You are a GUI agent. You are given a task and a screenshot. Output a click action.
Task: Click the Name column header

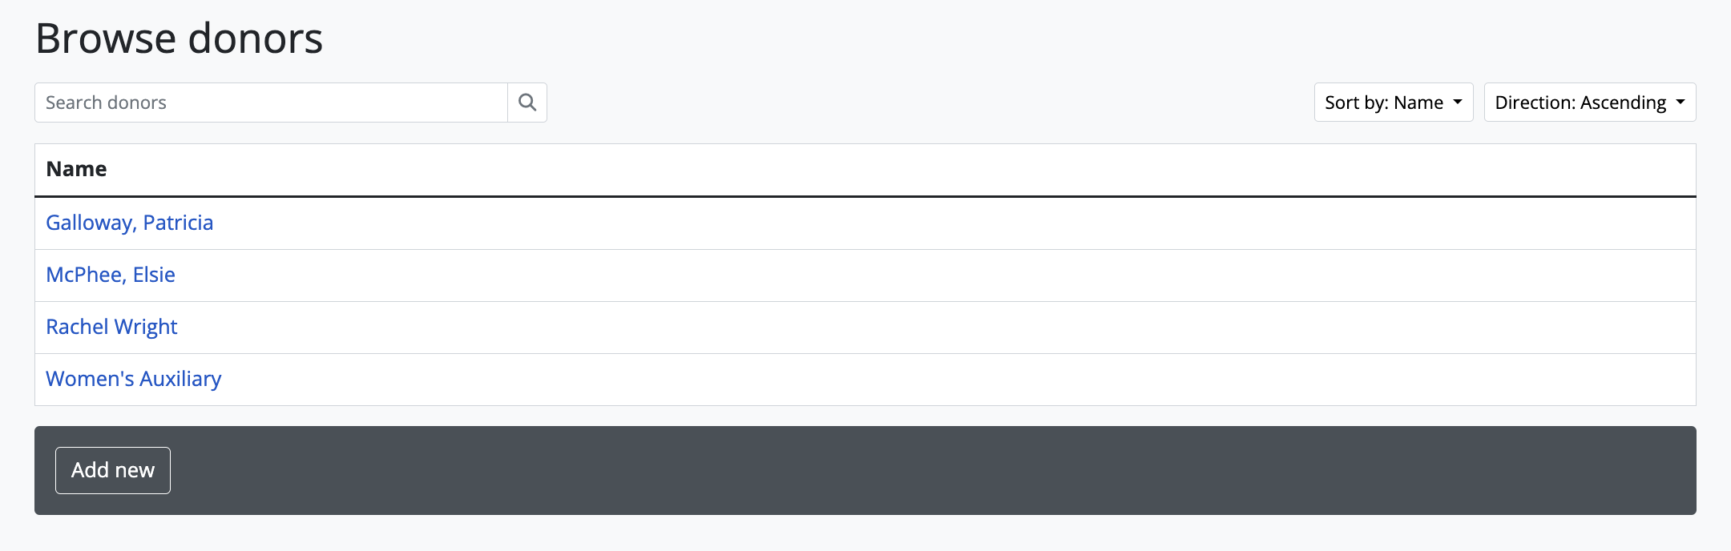pyautogui.click(x=76, y=169)
